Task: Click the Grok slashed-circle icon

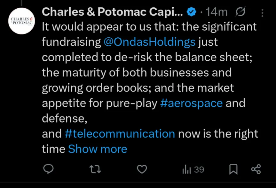Action: click(240, 12)
